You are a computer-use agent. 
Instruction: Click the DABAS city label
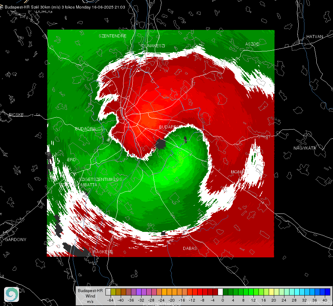click(x=190, y=248)
